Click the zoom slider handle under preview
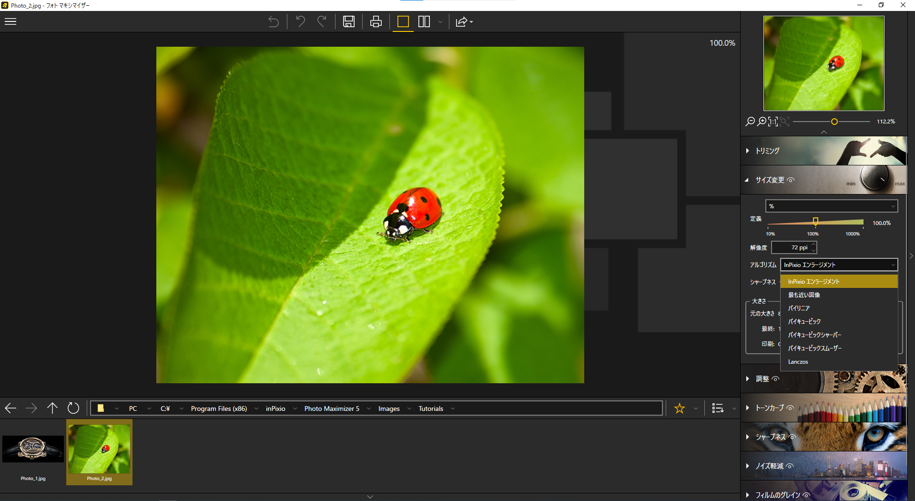 [834, 122]
